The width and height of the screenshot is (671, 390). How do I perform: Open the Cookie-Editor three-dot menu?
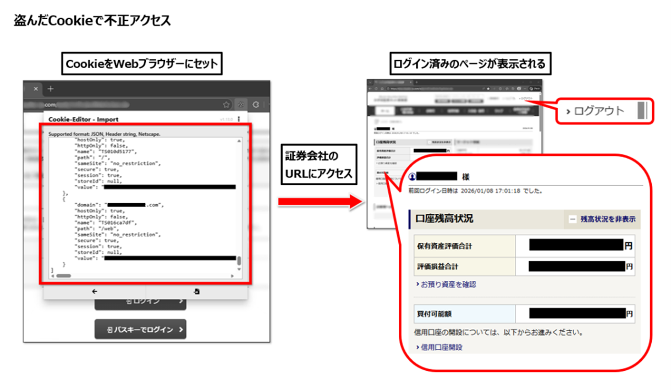[x=239, y=119]
